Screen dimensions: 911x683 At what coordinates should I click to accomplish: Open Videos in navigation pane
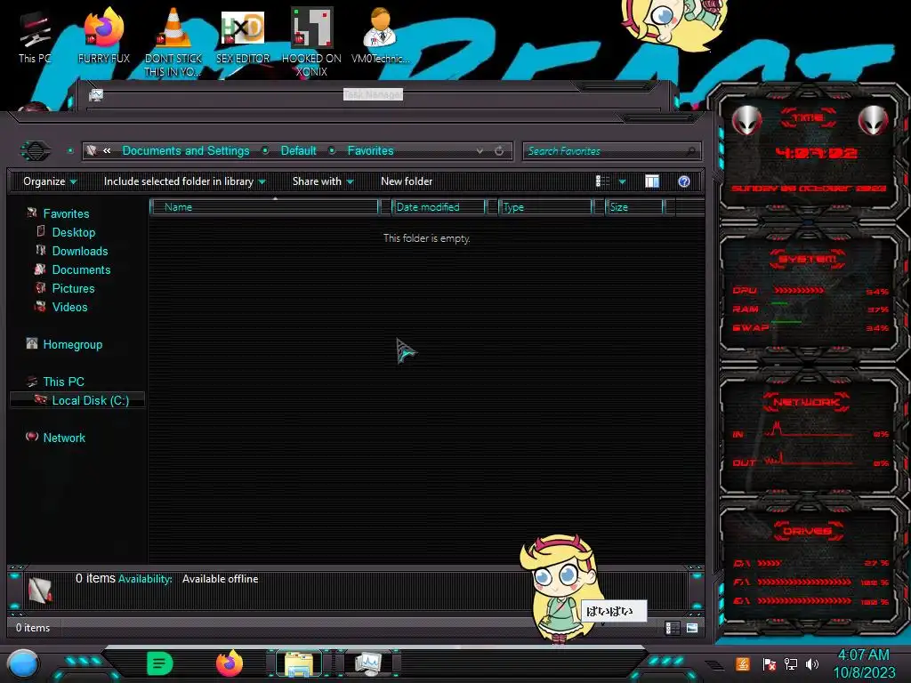[69, 307]
